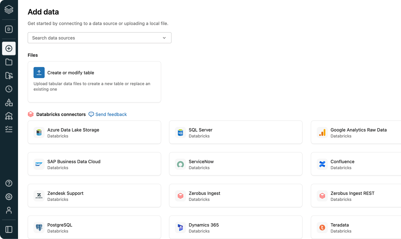Image resolution: width=401 pixels, height=239 pixels.
Task: Open the Send feedback link
Action: (111, 114)
